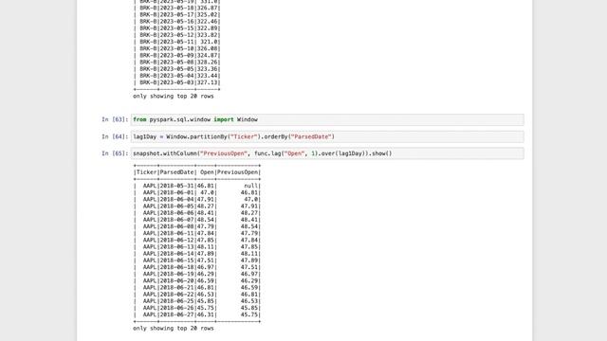The image size is (607, 341).
Task: Click the AAPL 2018-06-21 row
Action: [197, 288]
